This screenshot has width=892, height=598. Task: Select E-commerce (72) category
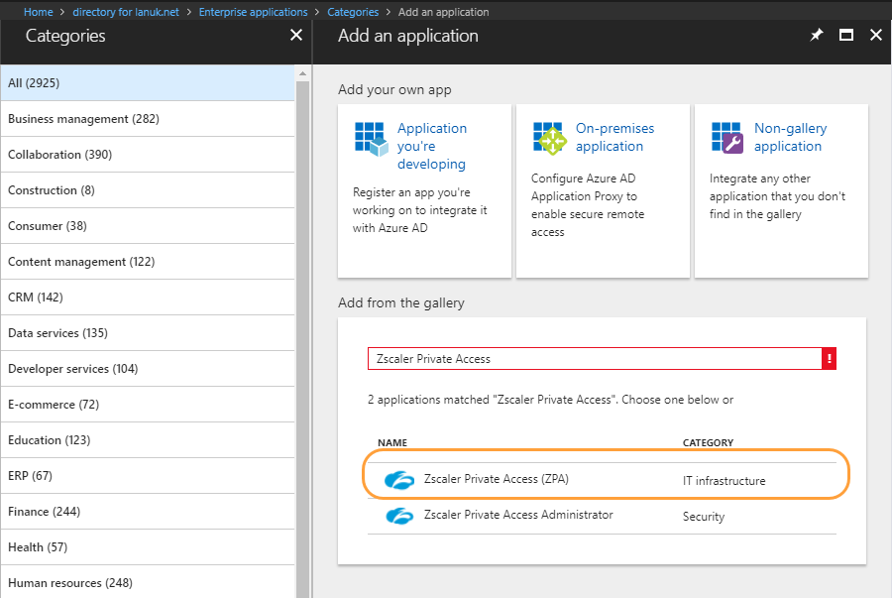pos(148,405)
